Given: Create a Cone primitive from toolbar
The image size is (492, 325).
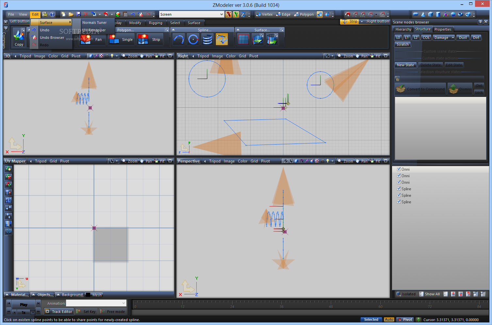Looking at the screenshot, I should 423,14.
